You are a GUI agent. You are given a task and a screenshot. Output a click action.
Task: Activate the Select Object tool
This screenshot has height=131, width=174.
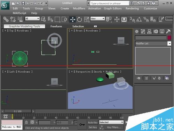43,19
